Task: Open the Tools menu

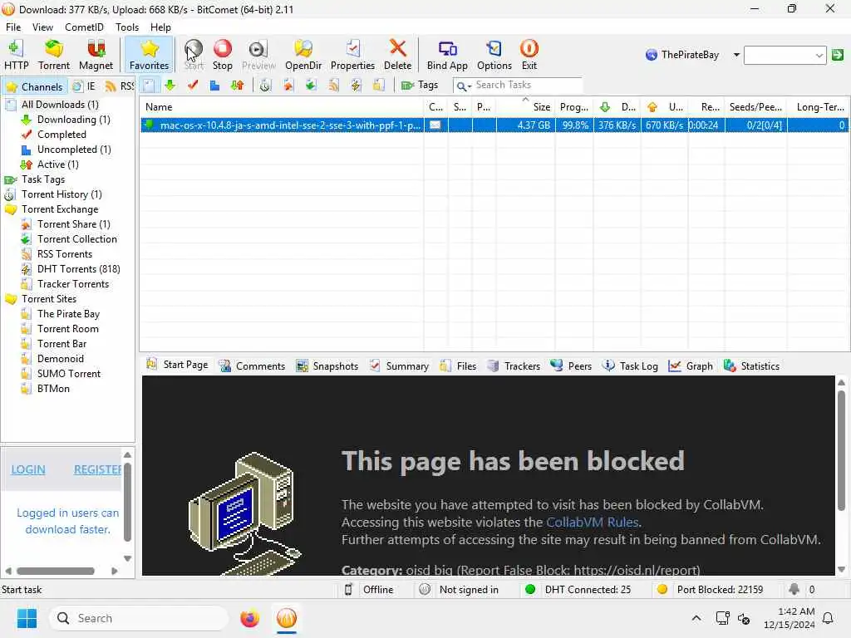Action: coord(127,27)
